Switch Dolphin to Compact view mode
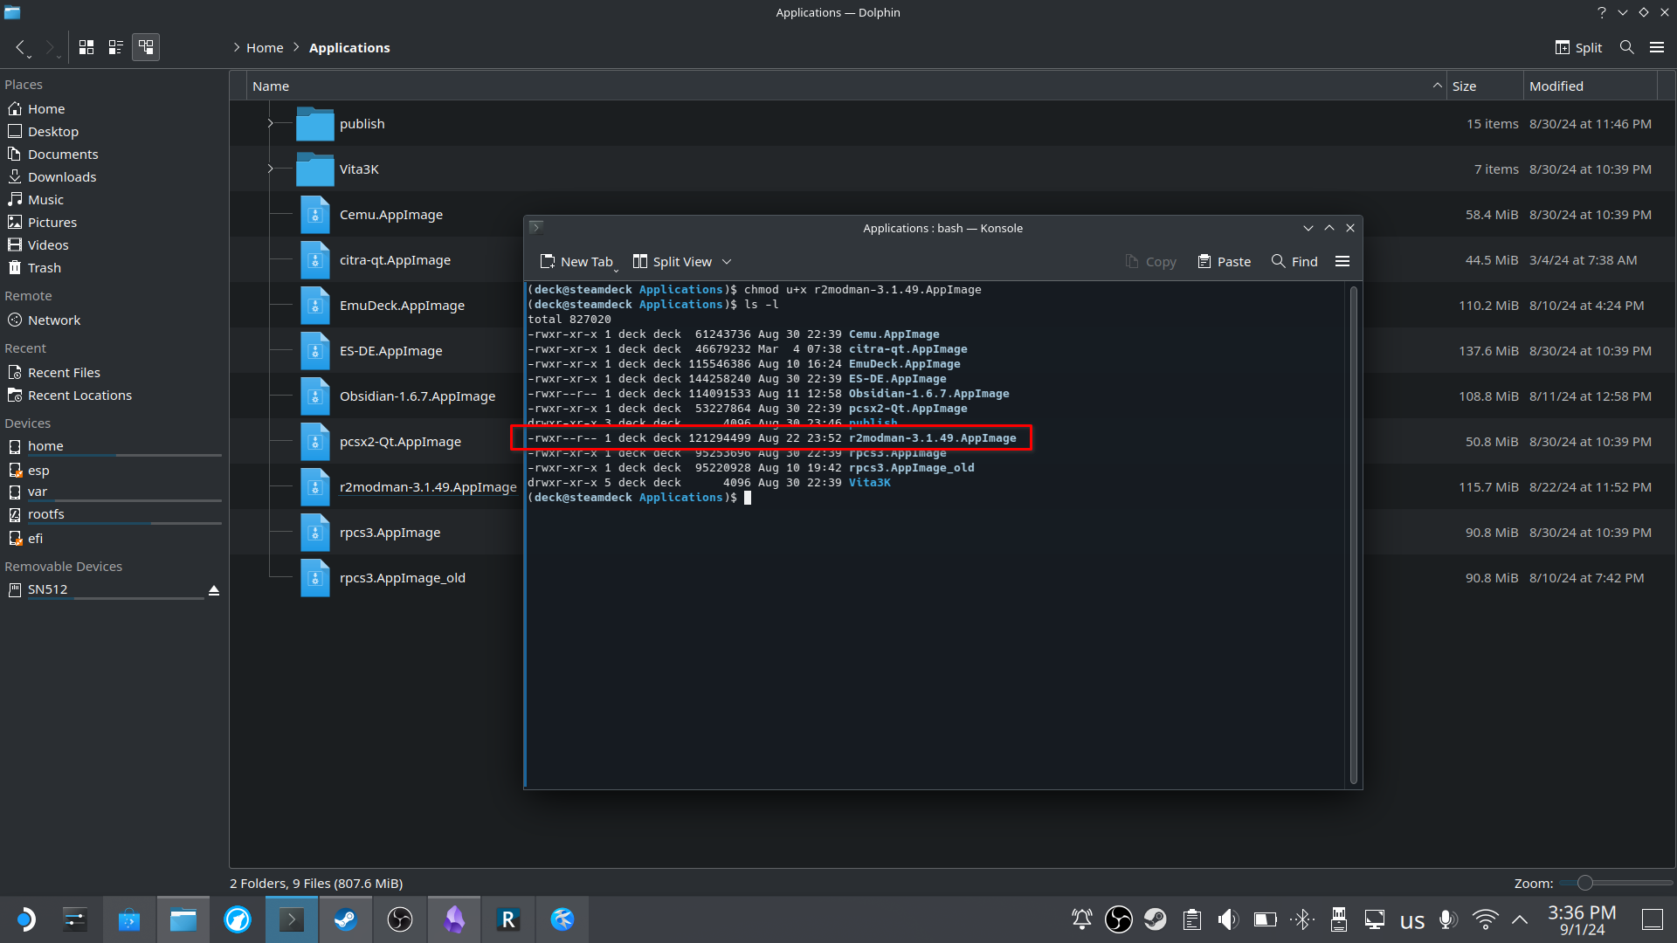 (115, 47)
